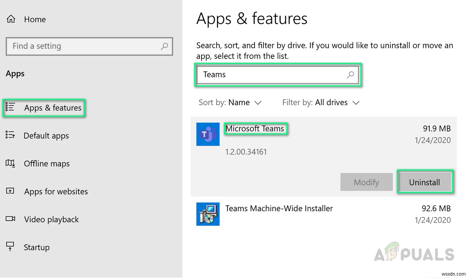Click the Find a setting search magnifier
Screen dimensions: 470x278
coord(164,47)
